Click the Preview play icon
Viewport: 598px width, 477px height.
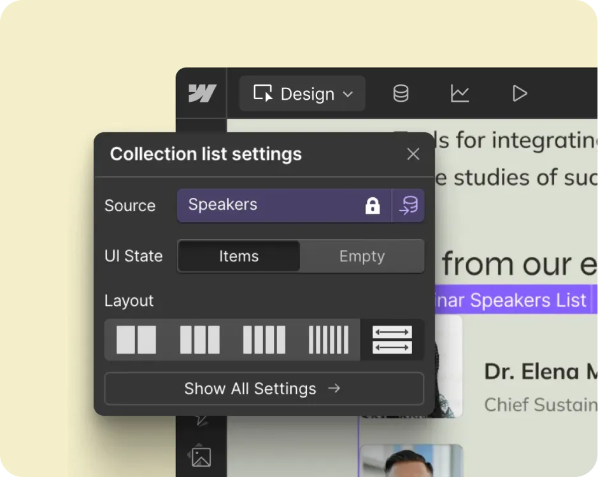[520, 93]
